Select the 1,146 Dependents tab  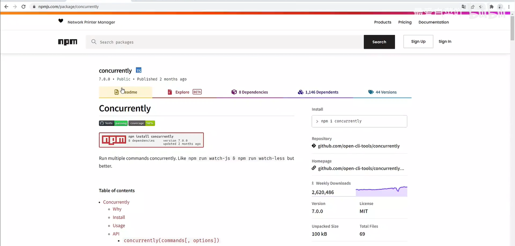click(x=318, y=92)
